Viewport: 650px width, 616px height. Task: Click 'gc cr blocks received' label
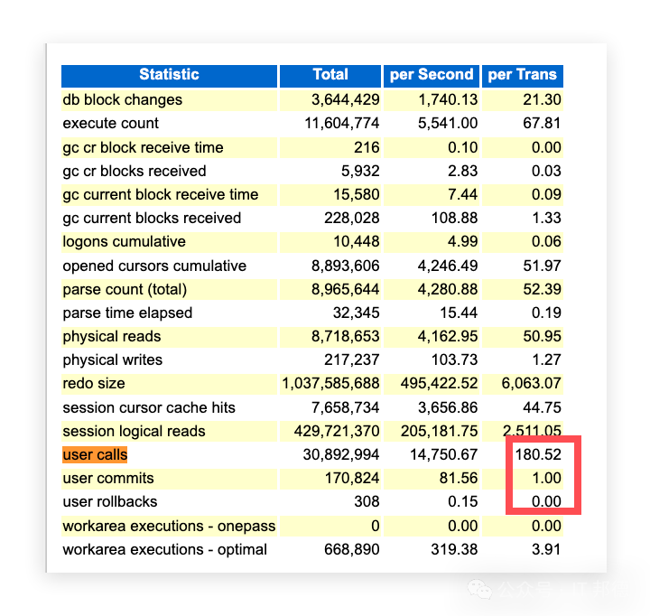point(135,171)
